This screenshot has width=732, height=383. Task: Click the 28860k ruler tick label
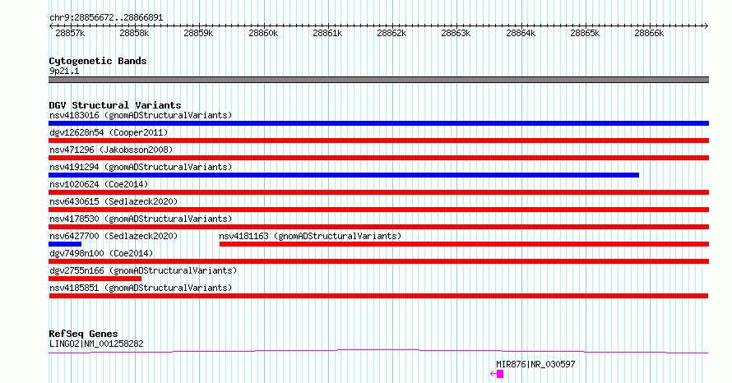[x=263, y=33]
